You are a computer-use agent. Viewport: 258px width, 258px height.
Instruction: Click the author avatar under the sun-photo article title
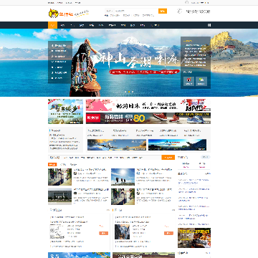[x=138, y=173]
